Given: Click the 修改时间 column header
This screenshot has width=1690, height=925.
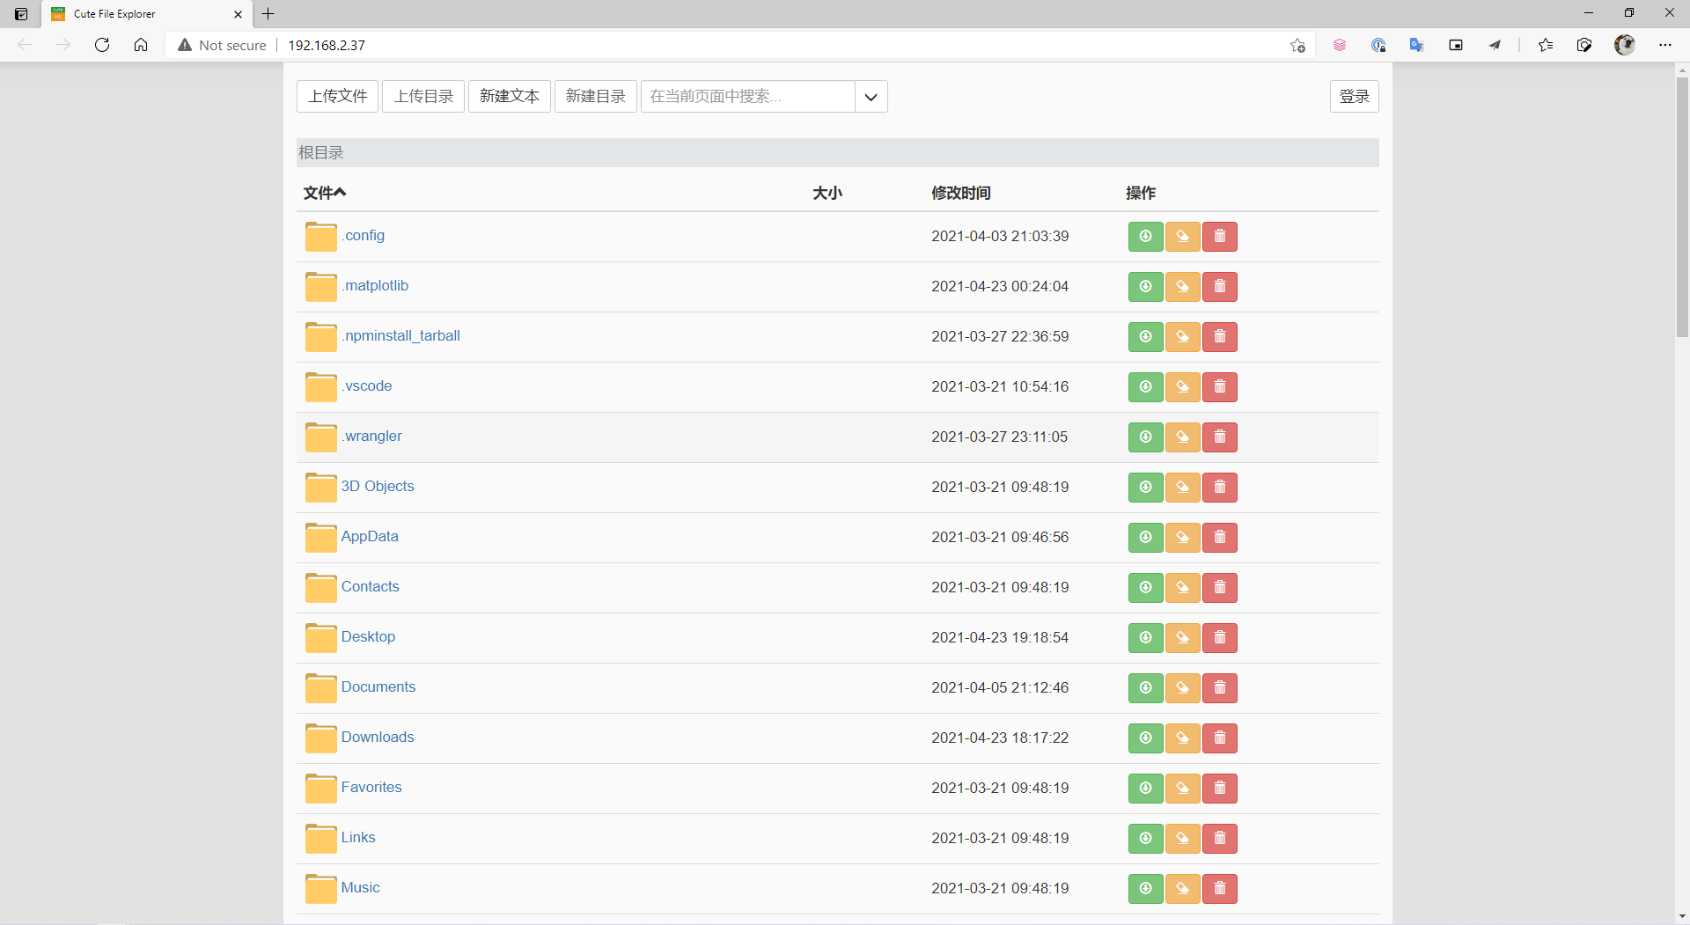Looking at the screenshot, I should coord(961,193).
